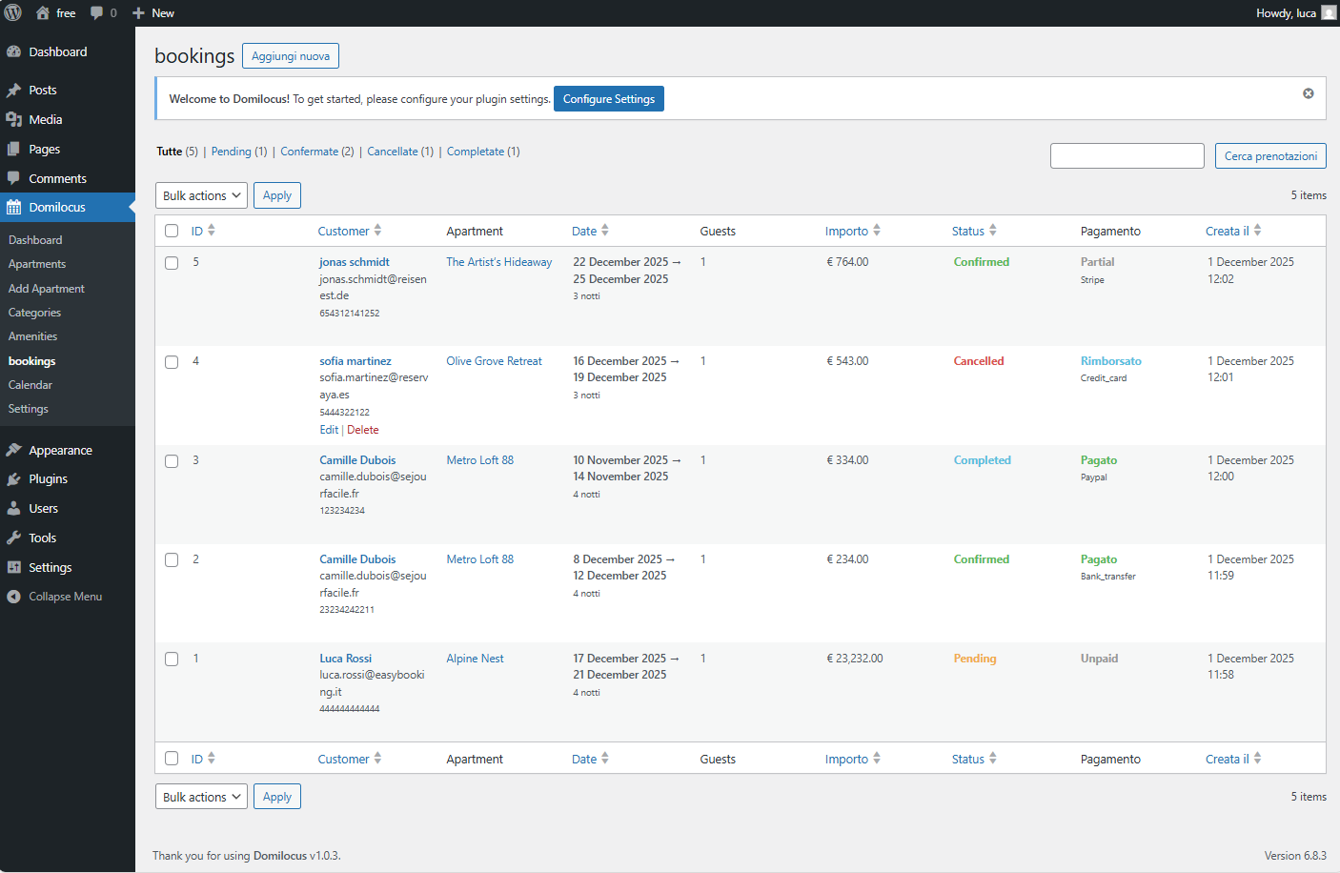Click the Collapse Menu arrow icon
Image resolution: width=1340 pixels, height=873 pixels.
(x=14, y=597)
